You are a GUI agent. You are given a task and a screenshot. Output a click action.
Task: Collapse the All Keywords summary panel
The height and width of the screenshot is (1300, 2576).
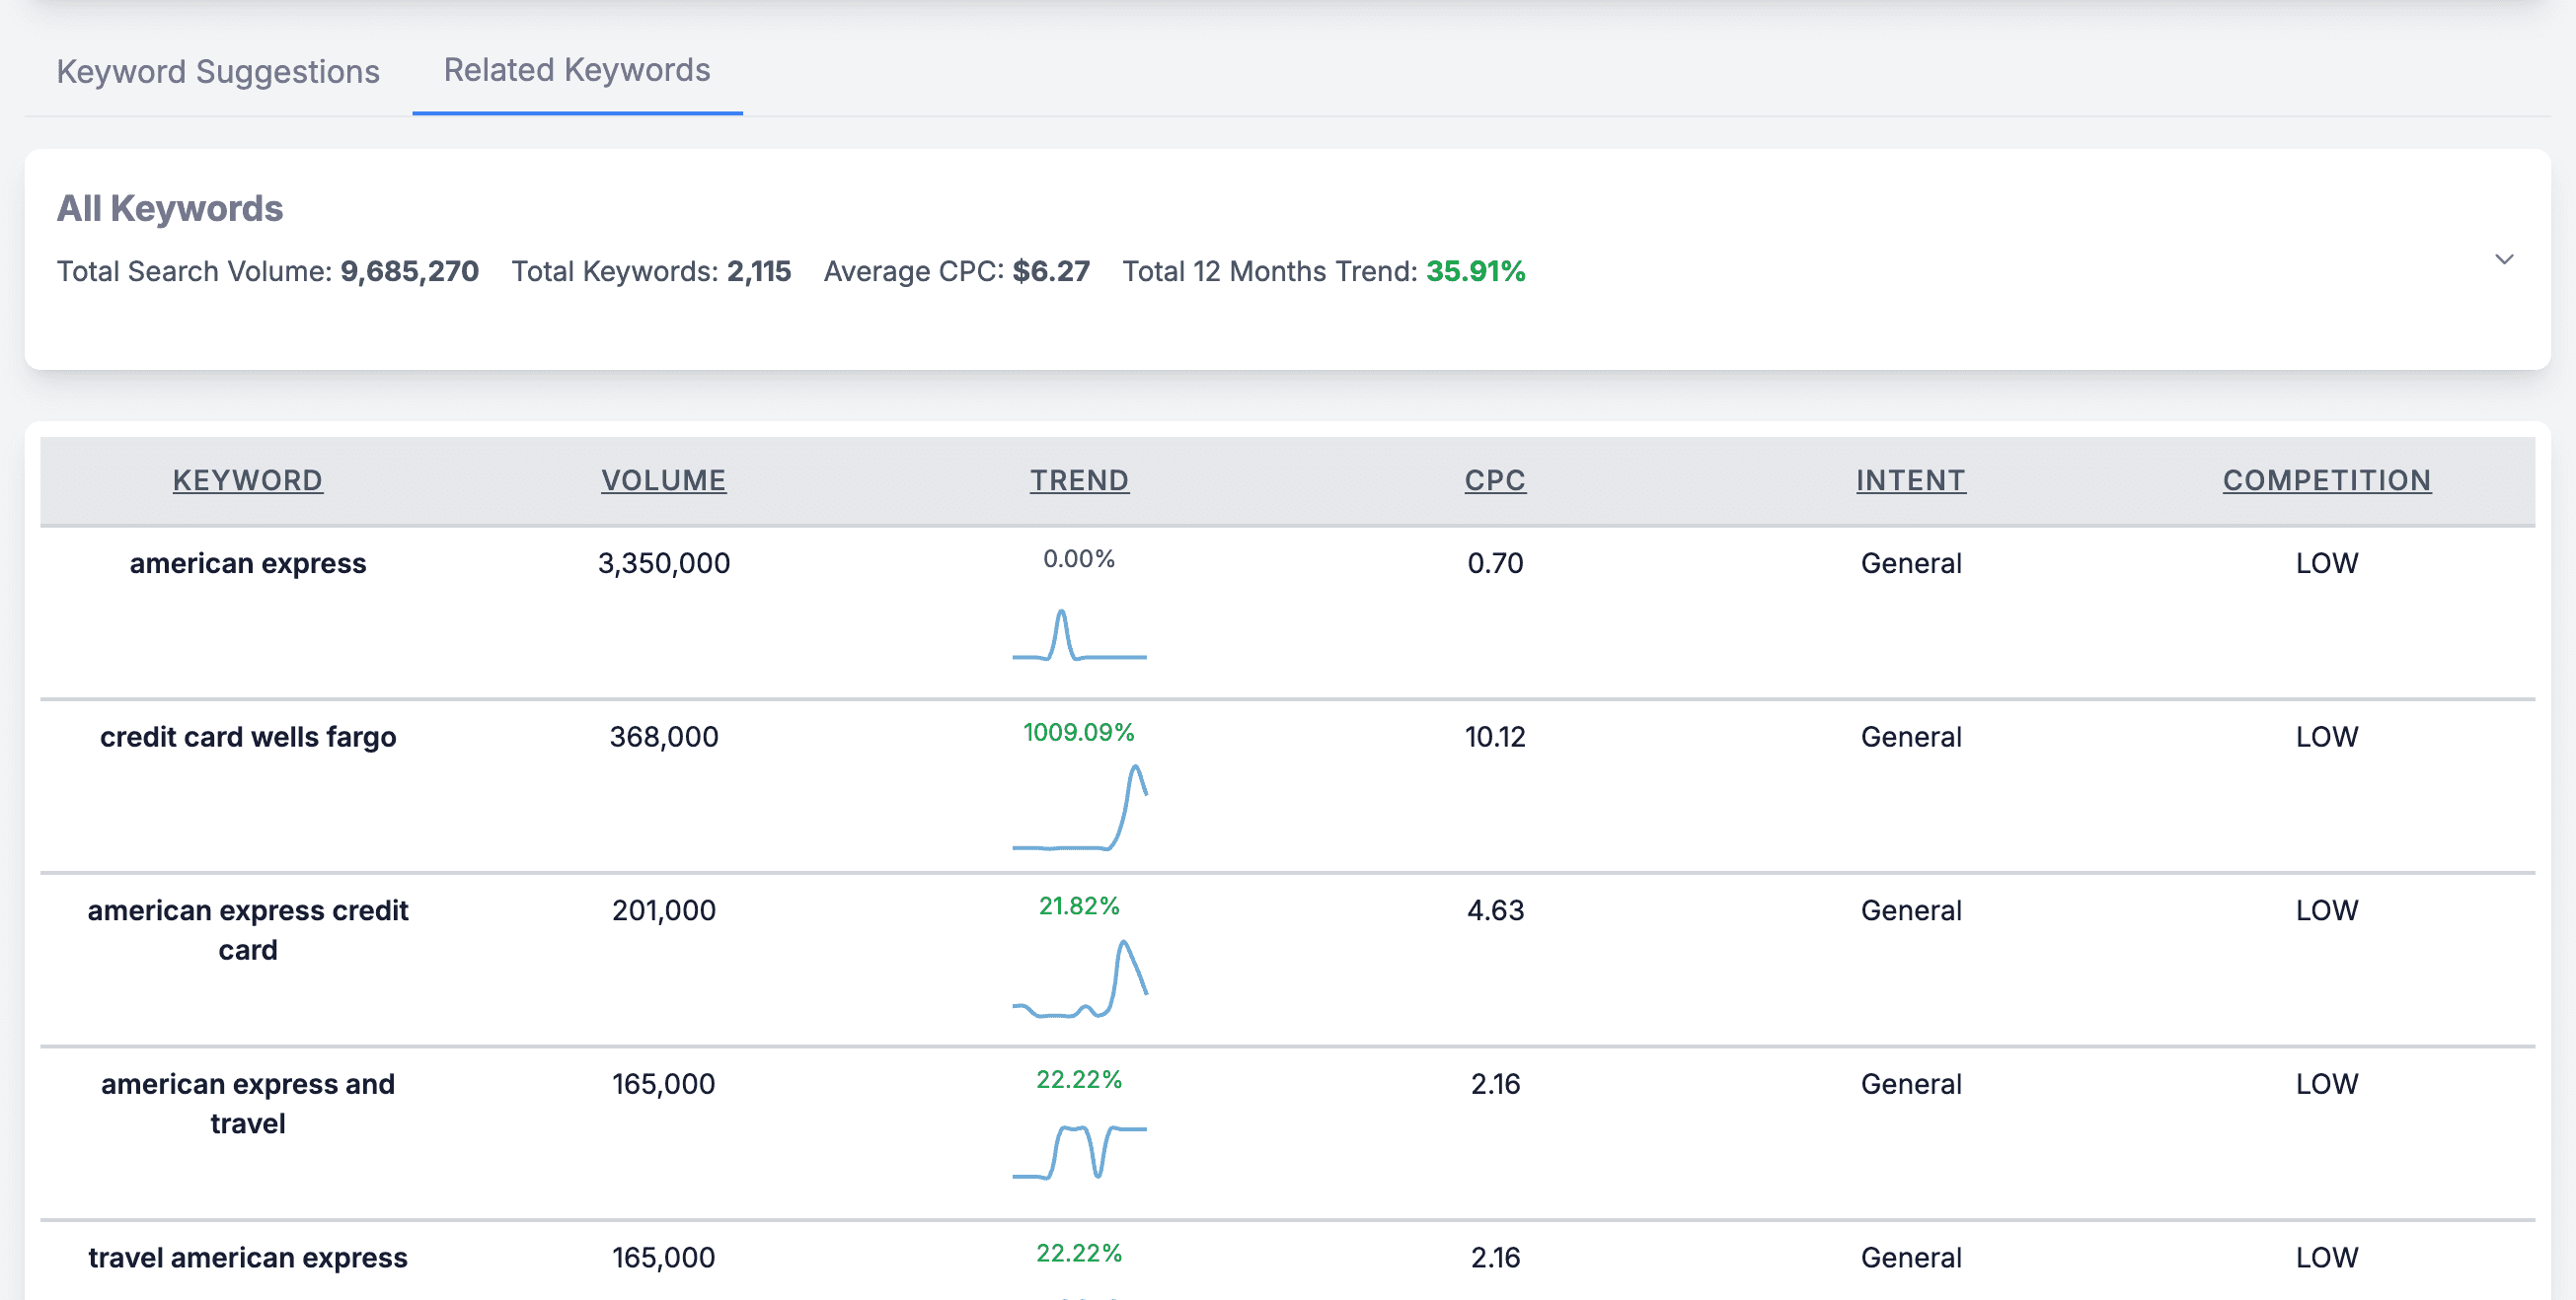pos(2504,258)
